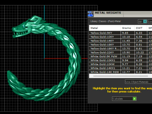
Task: Select the Yellow Gold:10KY row
Action: [x=120, y=37]
